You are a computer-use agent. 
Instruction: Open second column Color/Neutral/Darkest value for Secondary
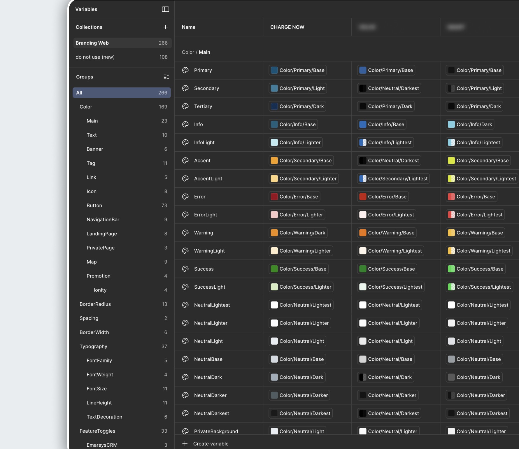click(389, 88)
